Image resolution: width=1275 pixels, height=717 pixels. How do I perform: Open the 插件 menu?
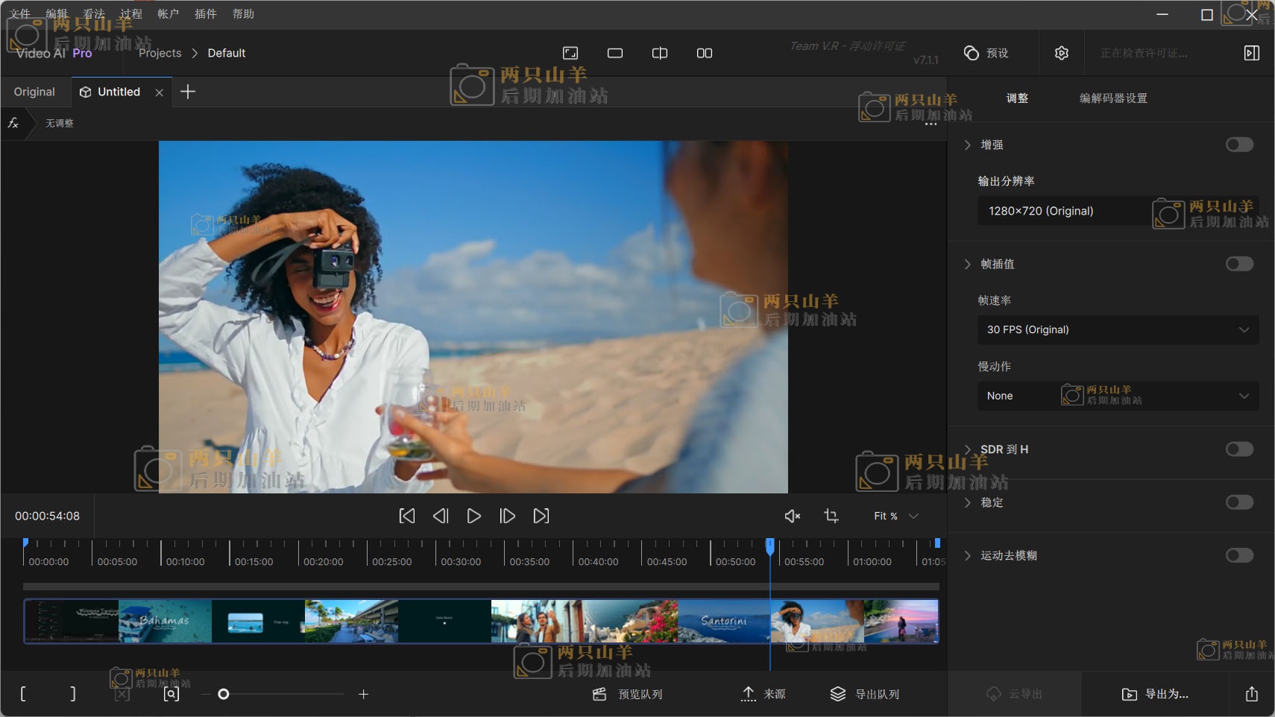point(205,13)
